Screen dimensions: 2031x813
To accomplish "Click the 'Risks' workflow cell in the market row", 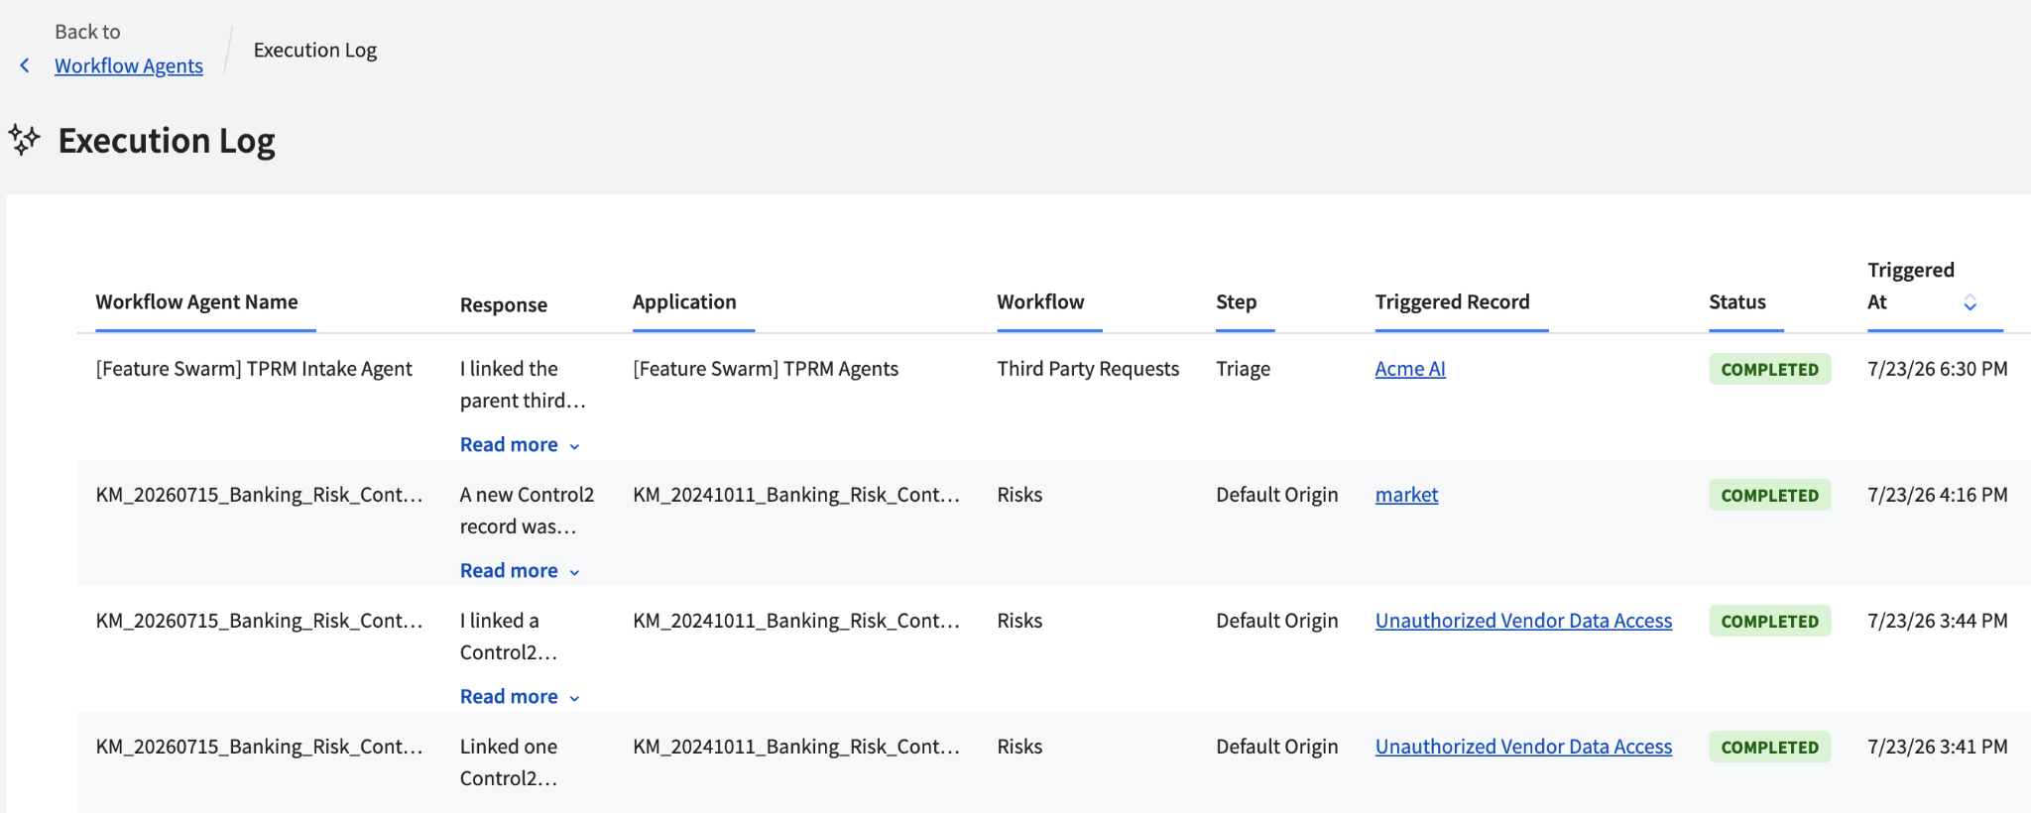I will (x=1019, y=495).
